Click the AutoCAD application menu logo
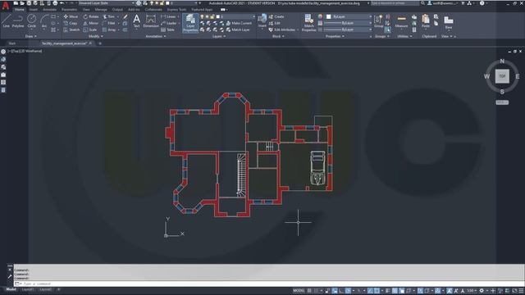 point(6,6)
